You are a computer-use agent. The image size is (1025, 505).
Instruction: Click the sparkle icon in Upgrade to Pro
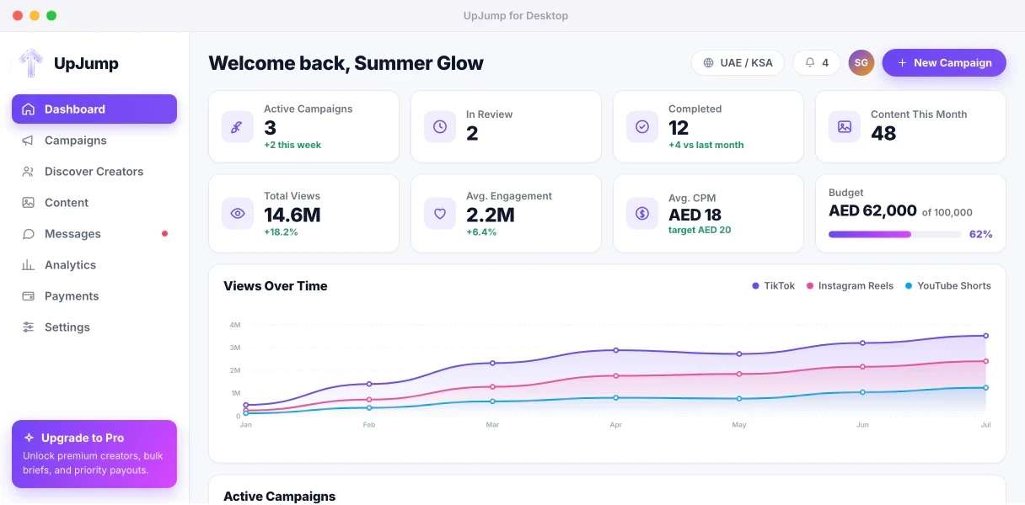(29, 438)
